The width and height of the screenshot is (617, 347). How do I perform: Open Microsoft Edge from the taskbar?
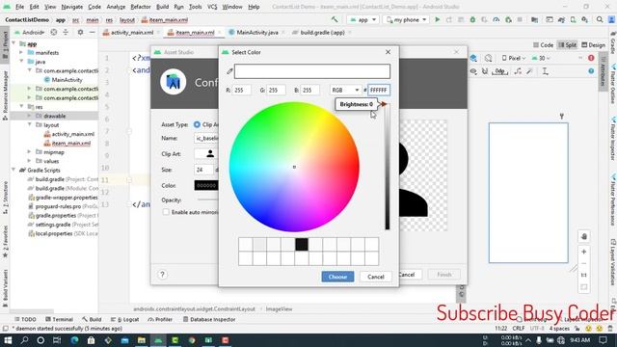tap(74, 340)
